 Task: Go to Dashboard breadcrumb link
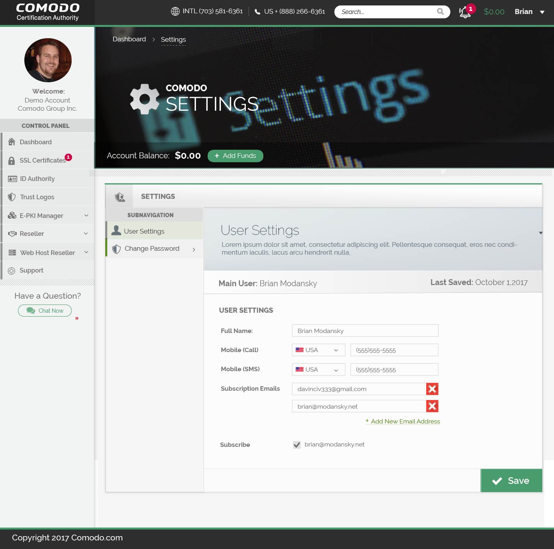[x=129, y=39]
